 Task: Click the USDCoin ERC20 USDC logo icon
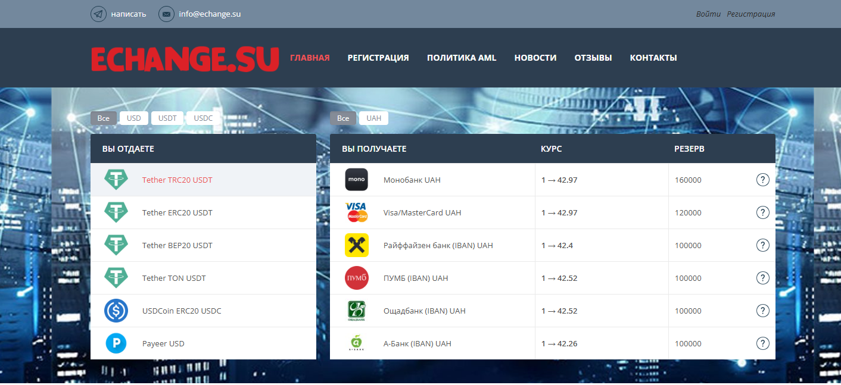[116, 311]
